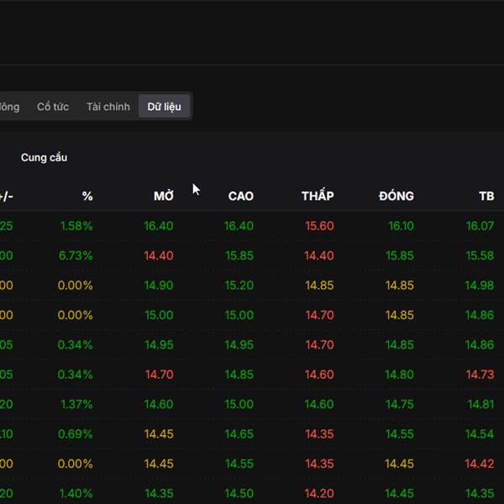
Task: Click the 1.58% value in first row
Action: (76, 226)
